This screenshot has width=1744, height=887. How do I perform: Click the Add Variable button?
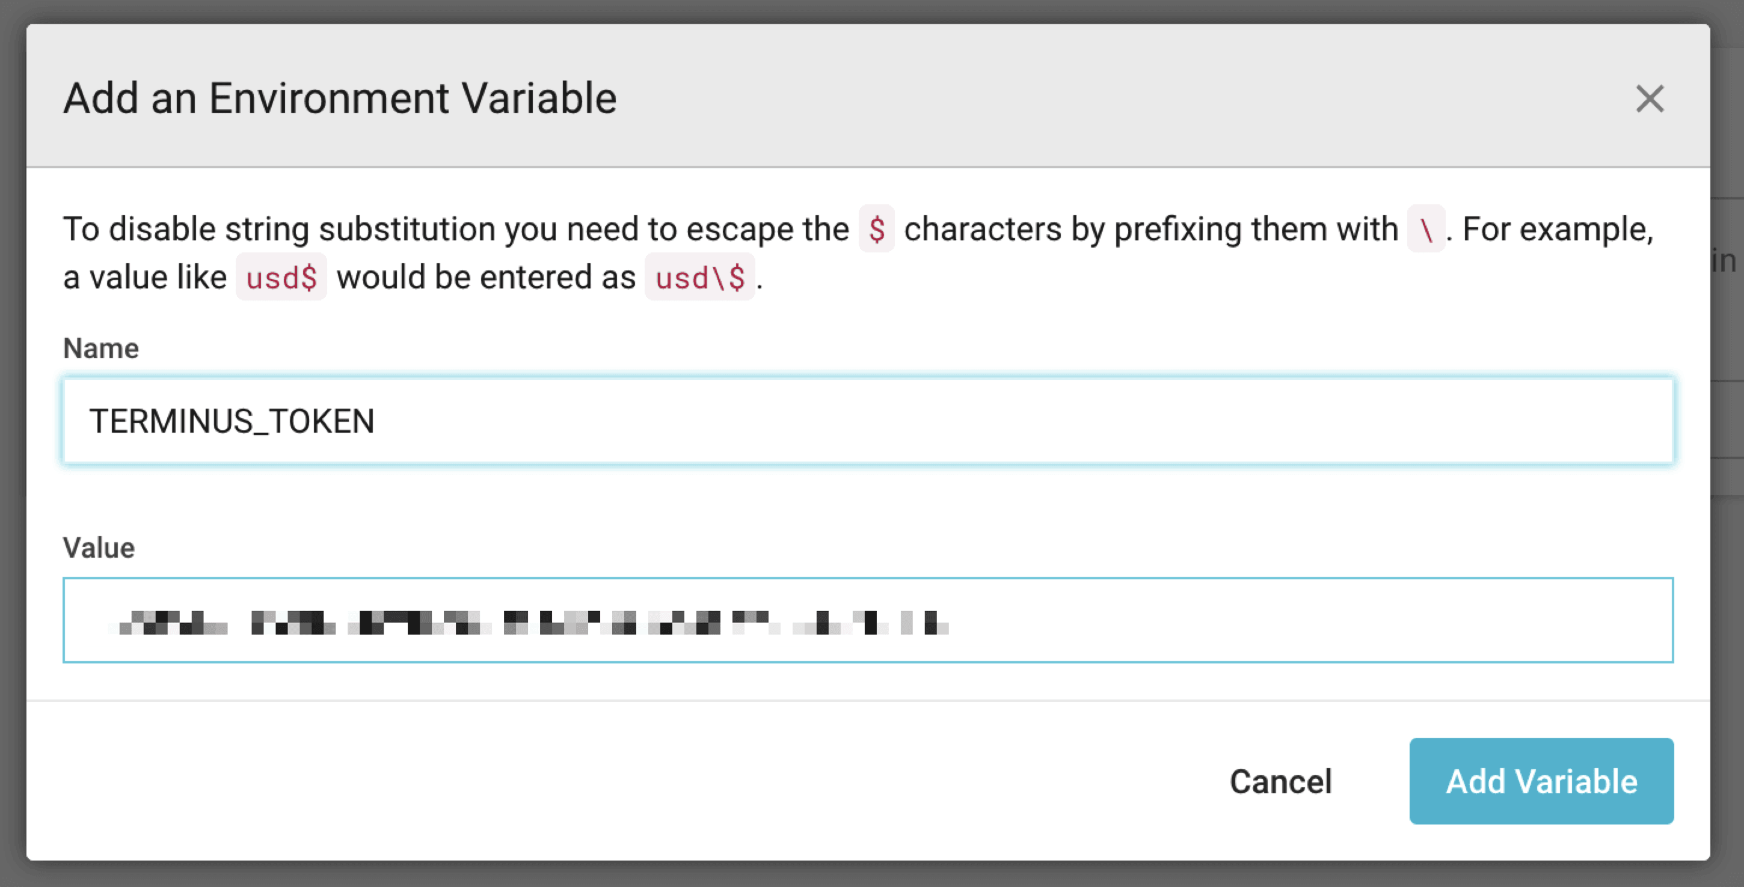click(1541, 781)
